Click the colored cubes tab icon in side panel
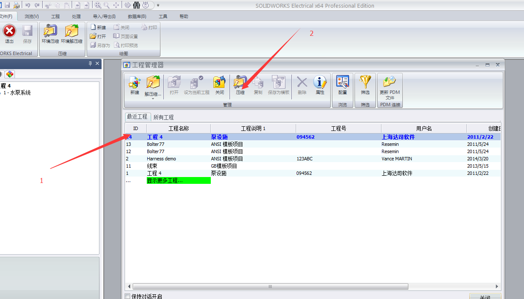 point(10,74)
